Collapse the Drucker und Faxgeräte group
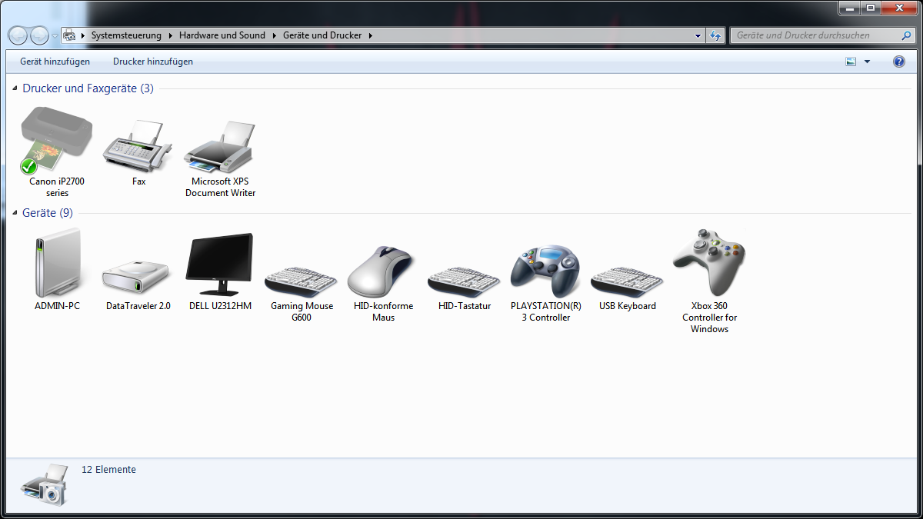923x519 pixels. click(15, 89)
